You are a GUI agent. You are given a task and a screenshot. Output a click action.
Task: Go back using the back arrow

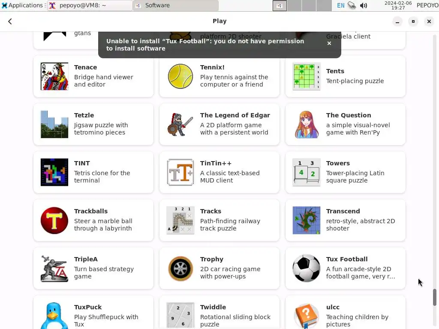click(10, 21)
